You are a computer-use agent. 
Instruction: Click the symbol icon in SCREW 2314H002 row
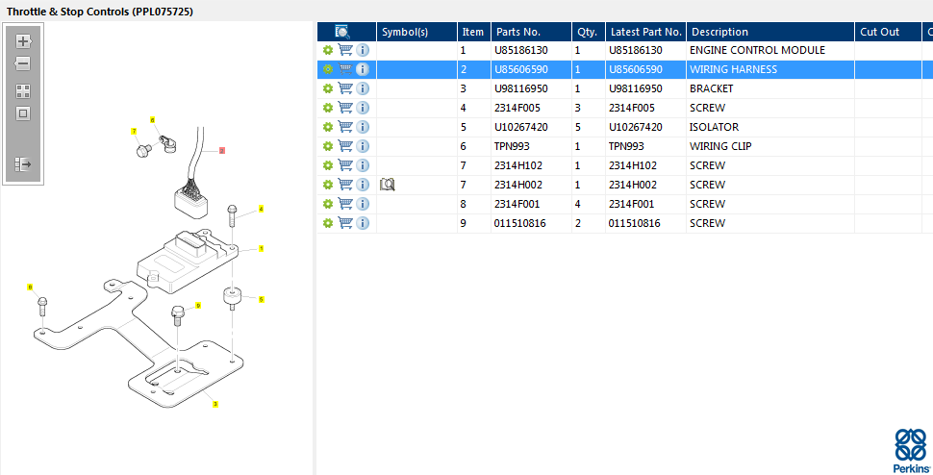click(388, 185)
